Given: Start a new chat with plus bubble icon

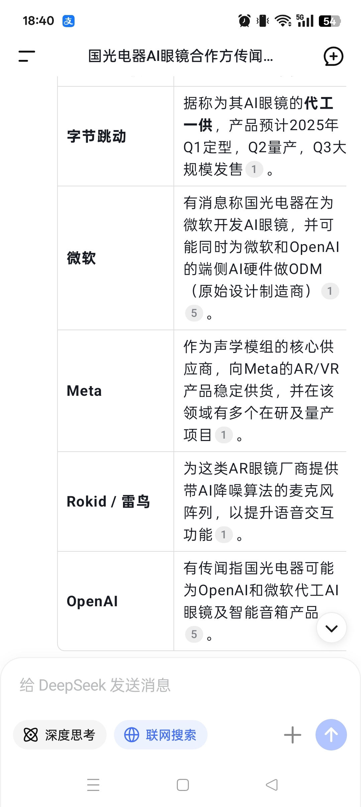Looking at the screenshot, I should (333, 56).
